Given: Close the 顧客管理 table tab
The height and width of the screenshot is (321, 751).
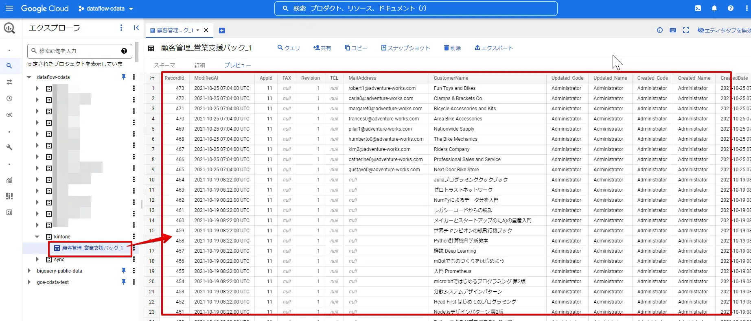Looking at the screenshot, I should [x=206, y=30].
